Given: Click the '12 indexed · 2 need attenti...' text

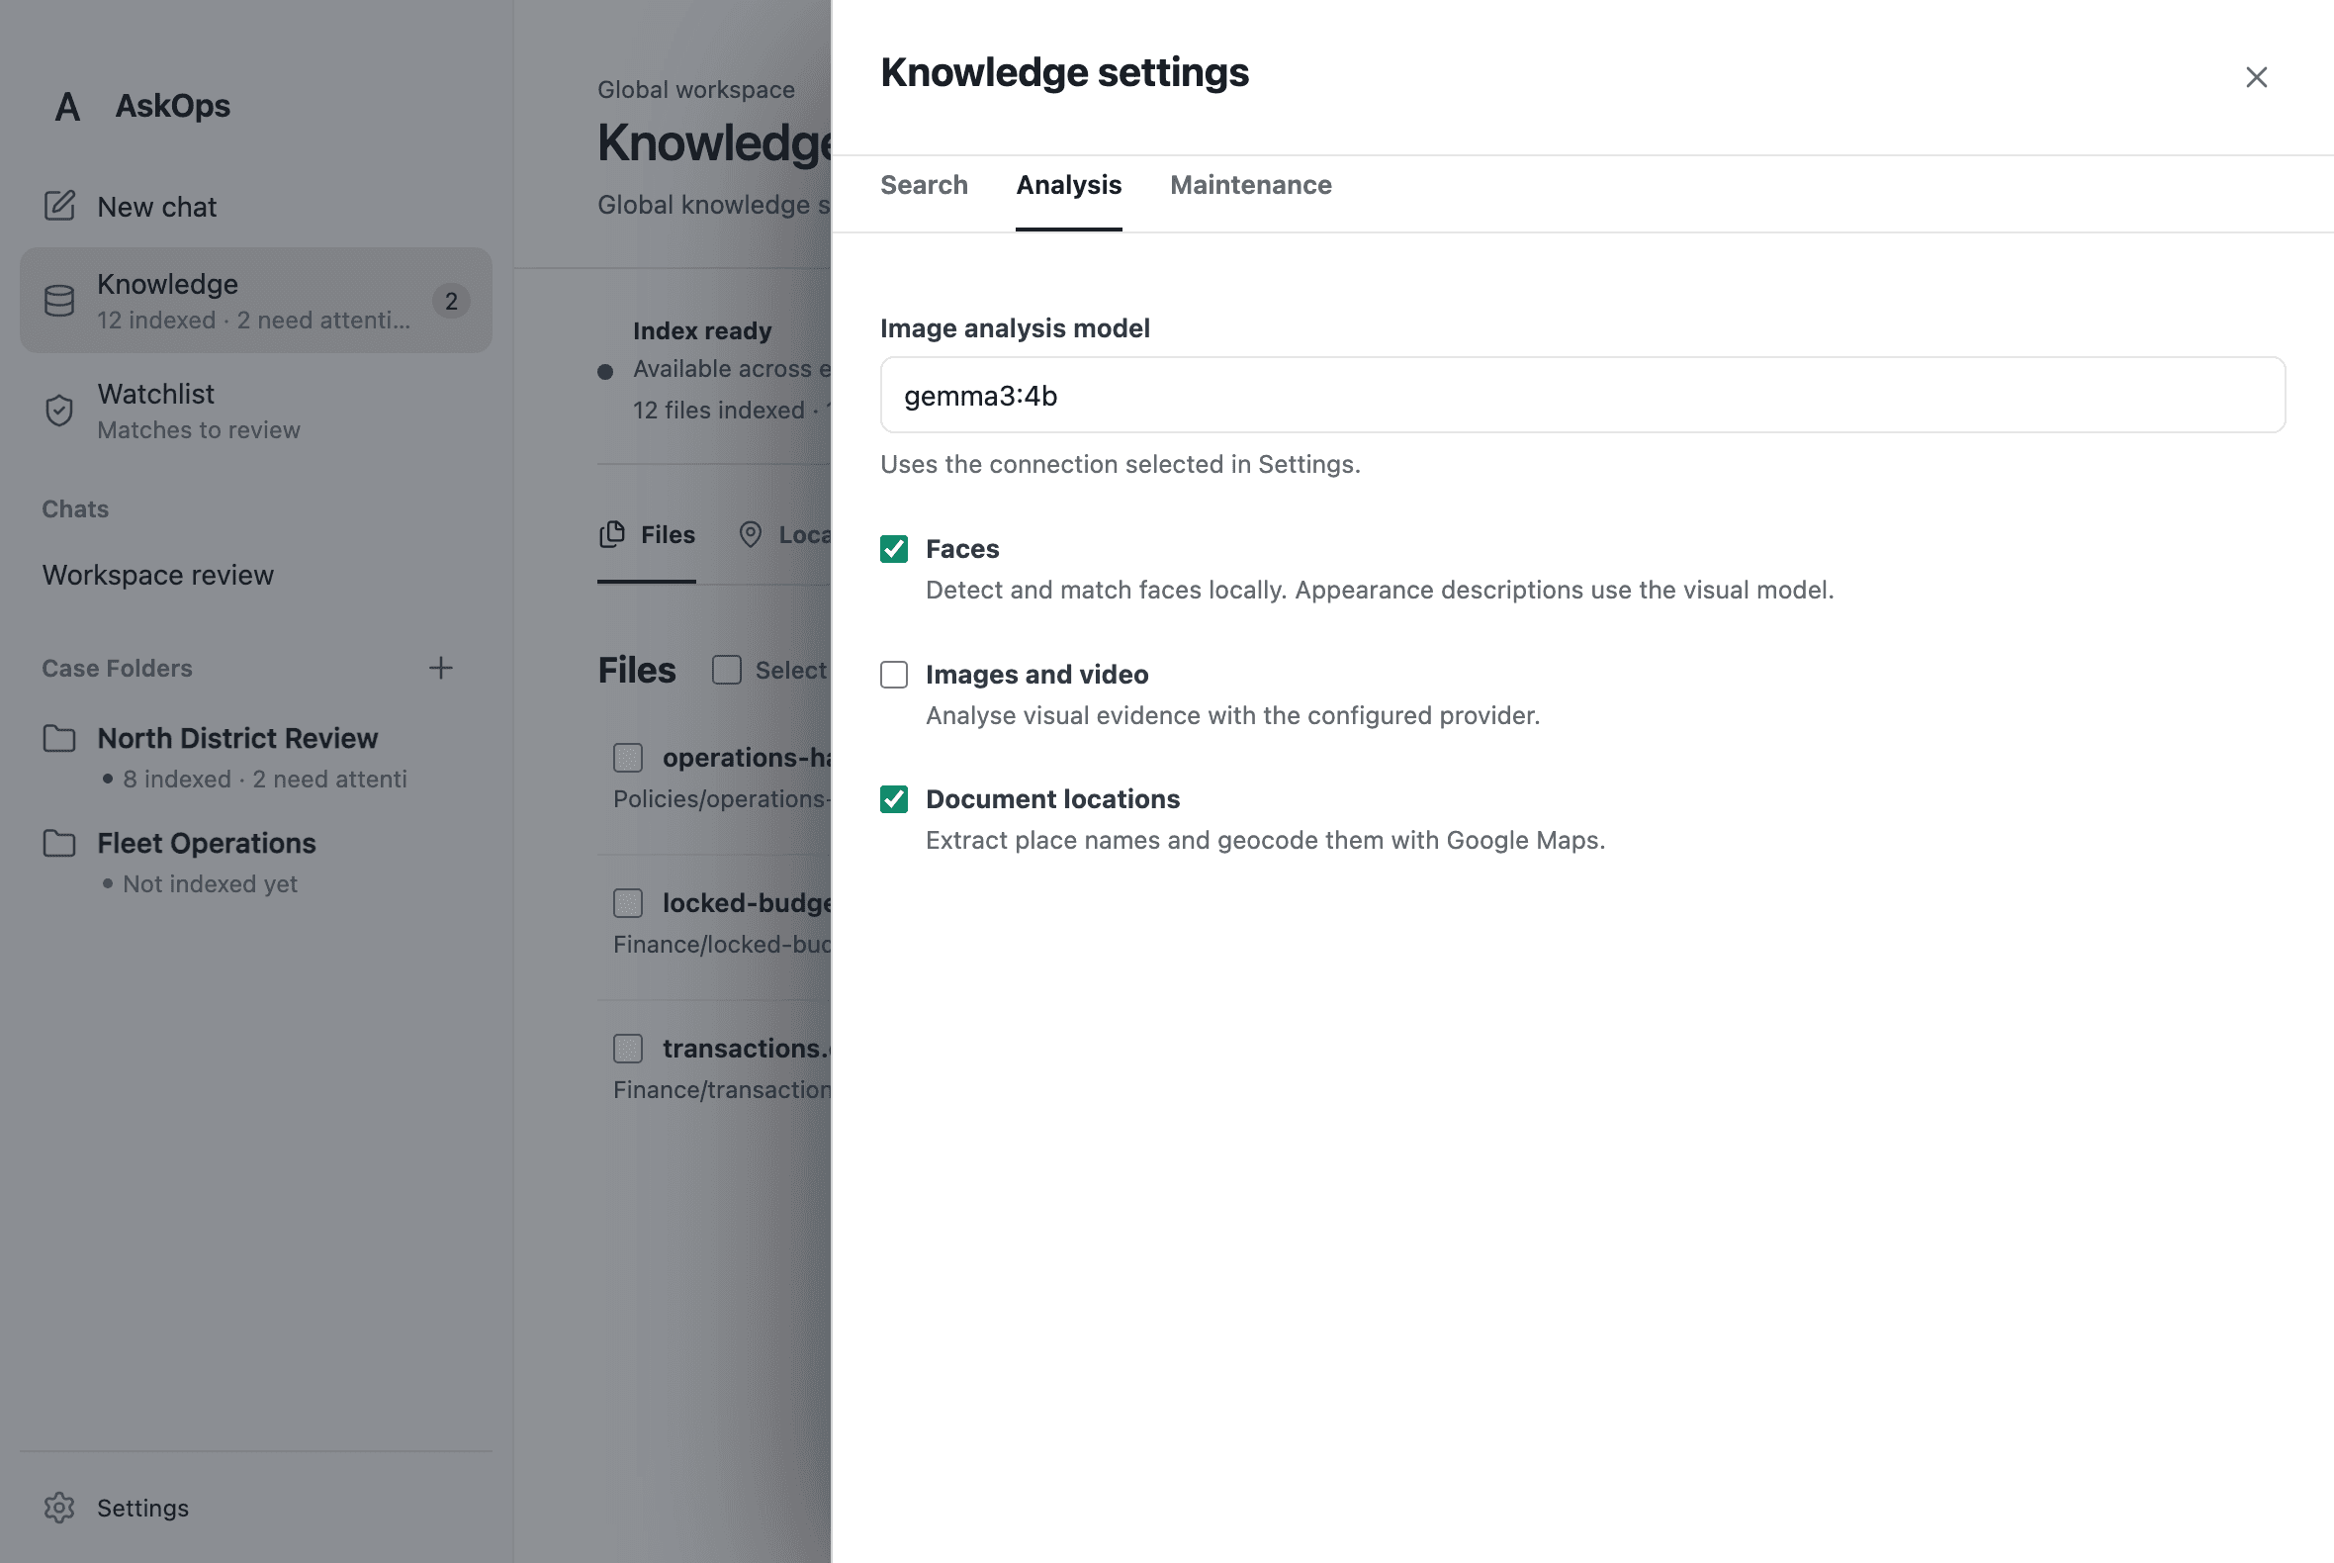Looking at the screenshot, I should (253, 320).
